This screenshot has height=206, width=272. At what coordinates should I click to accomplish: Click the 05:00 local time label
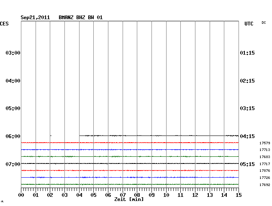point(13,108)
